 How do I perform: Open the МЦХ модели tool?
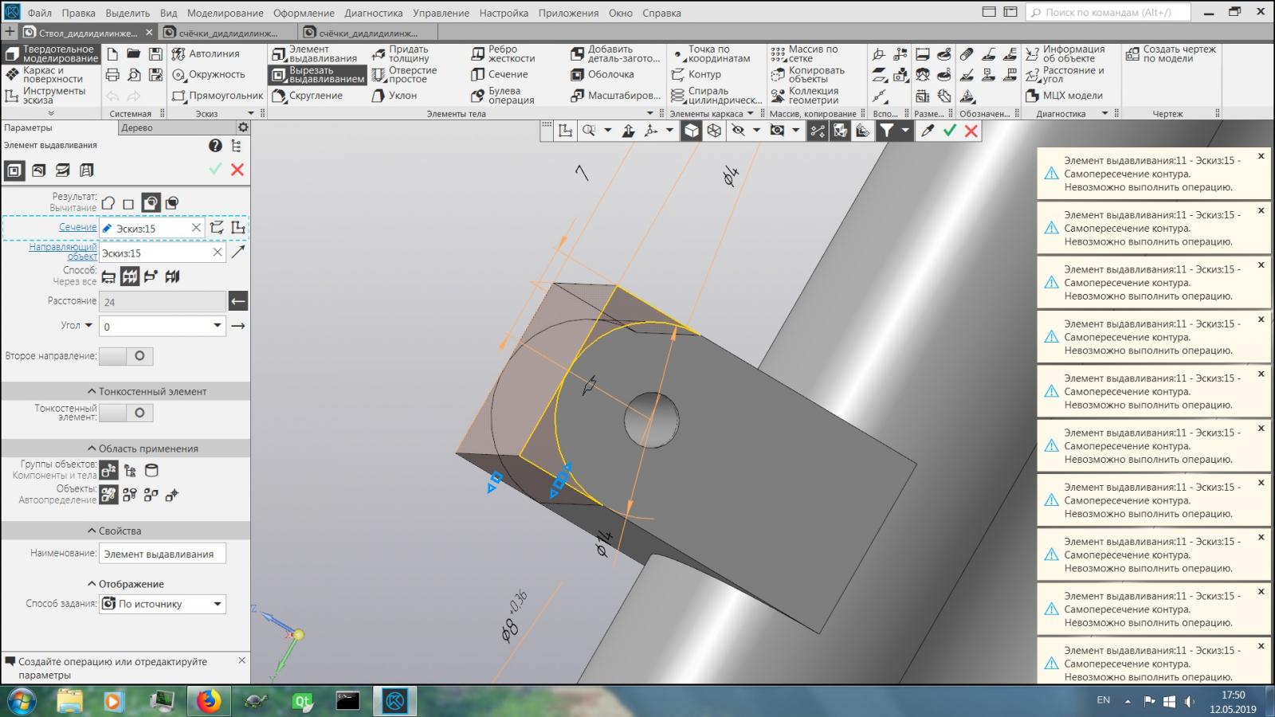tap(1065, 96)
